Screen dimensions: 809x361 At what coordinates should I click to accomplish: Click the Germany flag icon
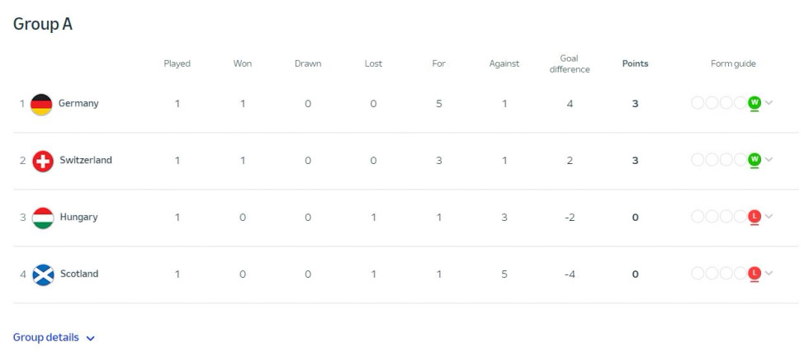(41, 105)
